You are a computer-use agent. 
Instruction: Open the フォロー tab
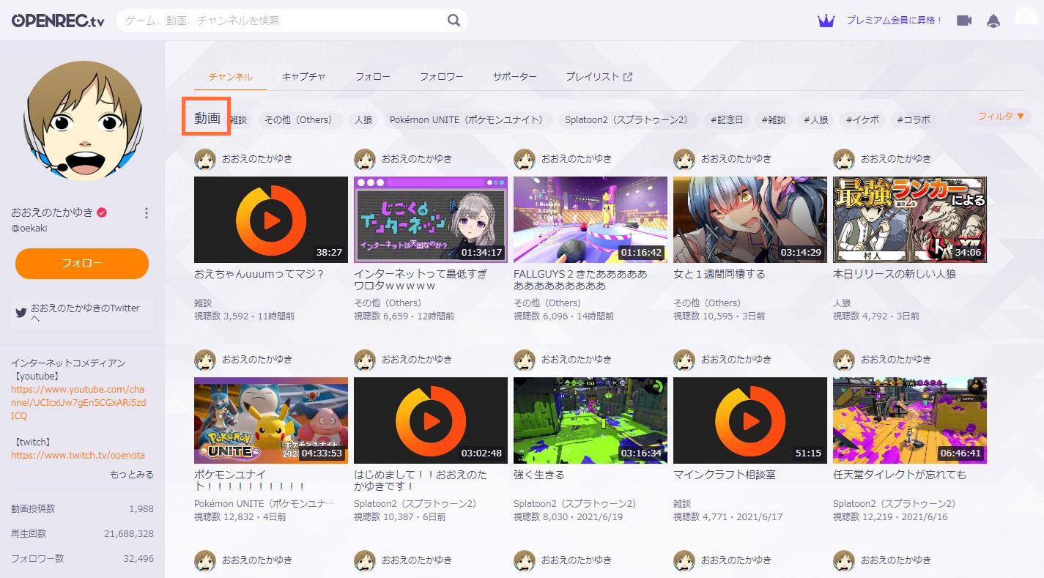click(372, 77)
